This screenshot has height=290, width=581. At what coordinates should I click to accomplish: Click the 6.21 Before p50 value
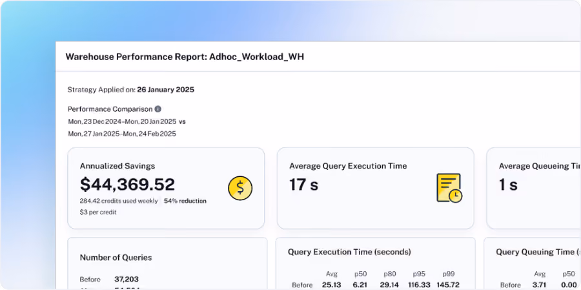click(x=360, y=285)
